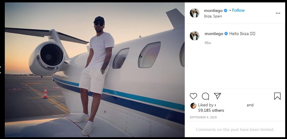This screenshot has height=139, width=287.
Task: Share the post via paper plane icon
Action: (217, 96)
